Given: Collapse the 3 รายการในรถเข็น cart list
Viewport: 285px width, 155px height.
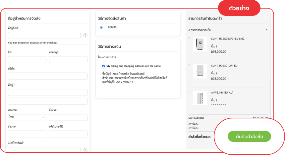Looking at the screenshot, I should click(x=267, y=30).
